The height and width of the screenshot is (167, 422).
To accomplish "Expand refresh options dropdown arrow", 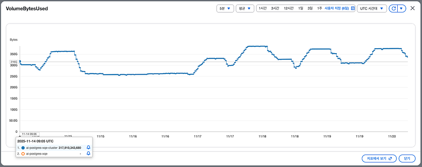I will tap(401, 8).
